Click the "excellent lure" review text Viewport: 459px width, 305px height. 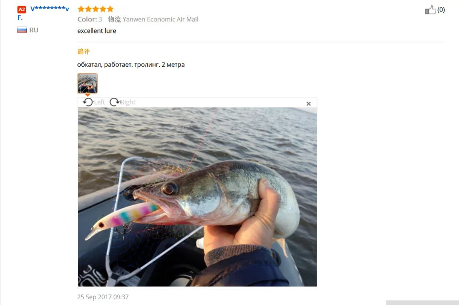tap(97, 31)
